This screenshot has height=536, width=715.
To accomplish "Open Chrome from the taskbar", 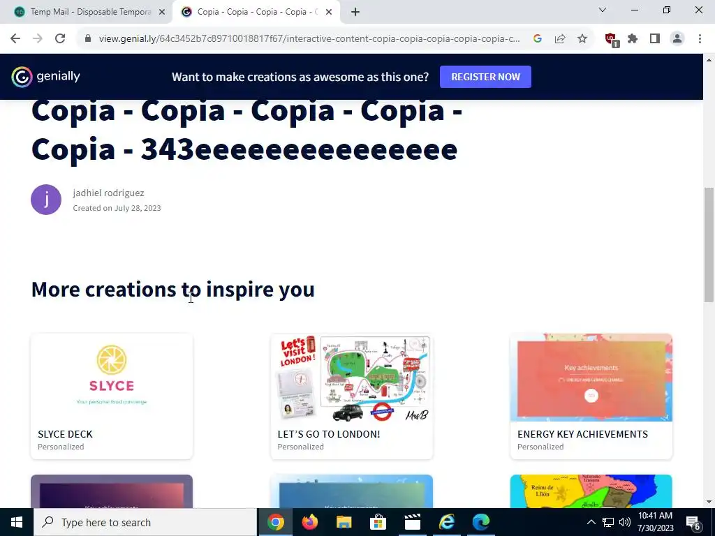I will [275, 522].
